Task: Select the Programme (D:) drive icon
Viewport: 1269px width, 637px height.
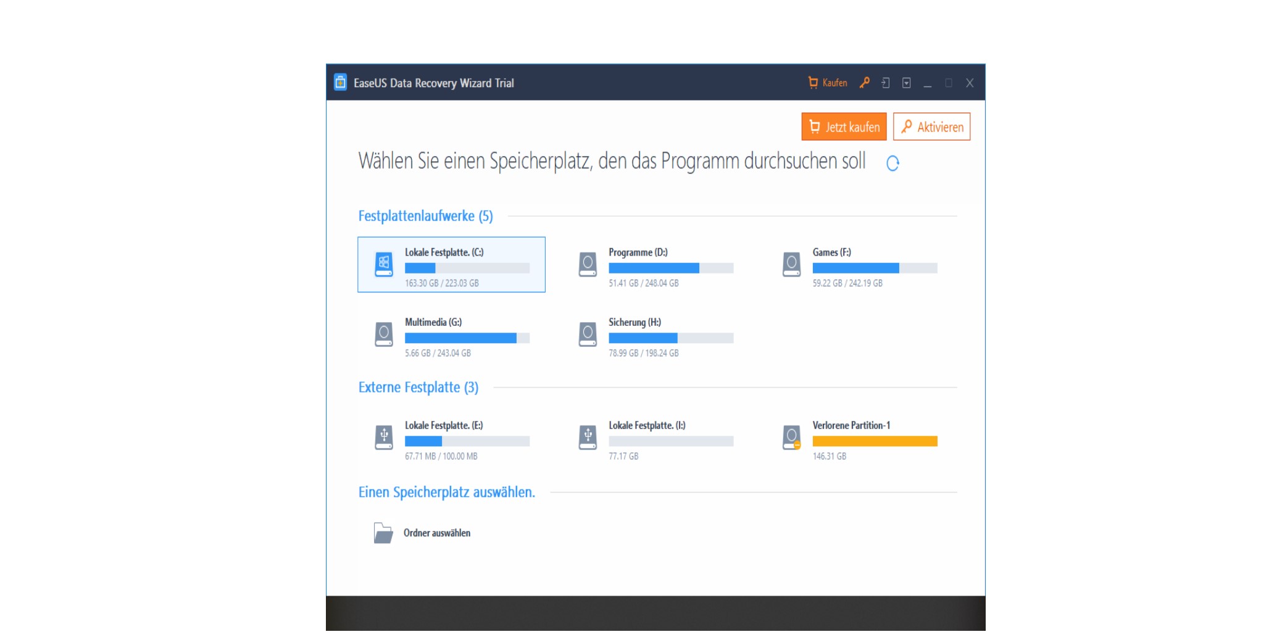Action: click(x=588, y=264)
